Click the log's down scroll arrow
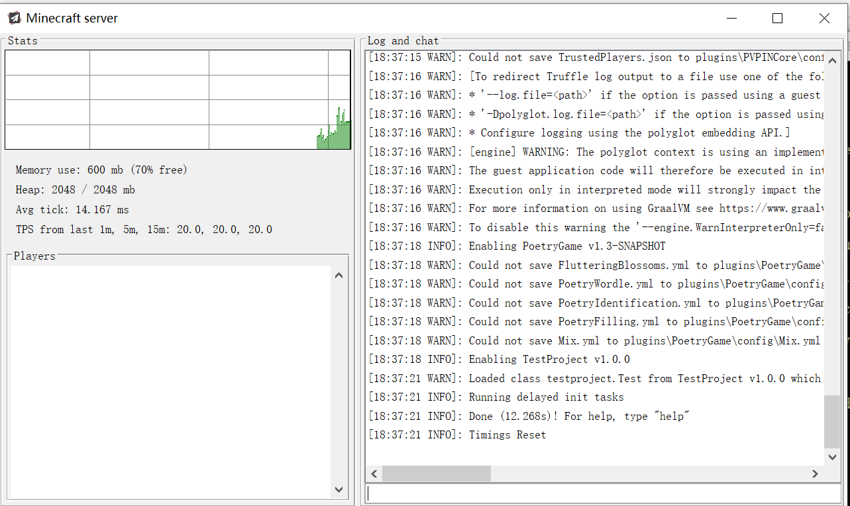 pos(832,457)
